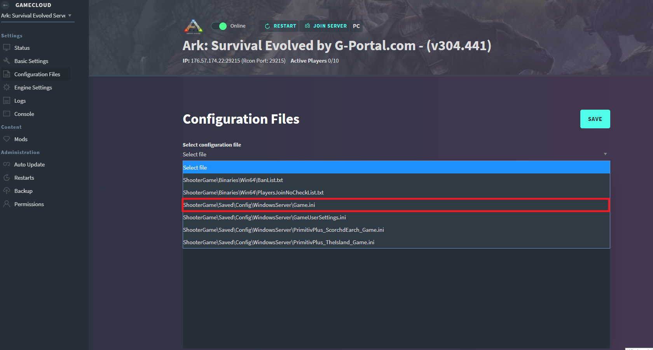This screenshot has width=653, height=350.
Task: Select PlayersJoinNoCheckList.txt from the list
Action: (396, 192)
